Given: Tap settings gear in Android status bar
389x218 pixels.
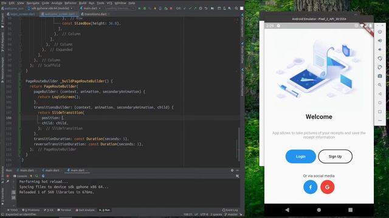Looking at the screenshot, I should pos(278,25).
